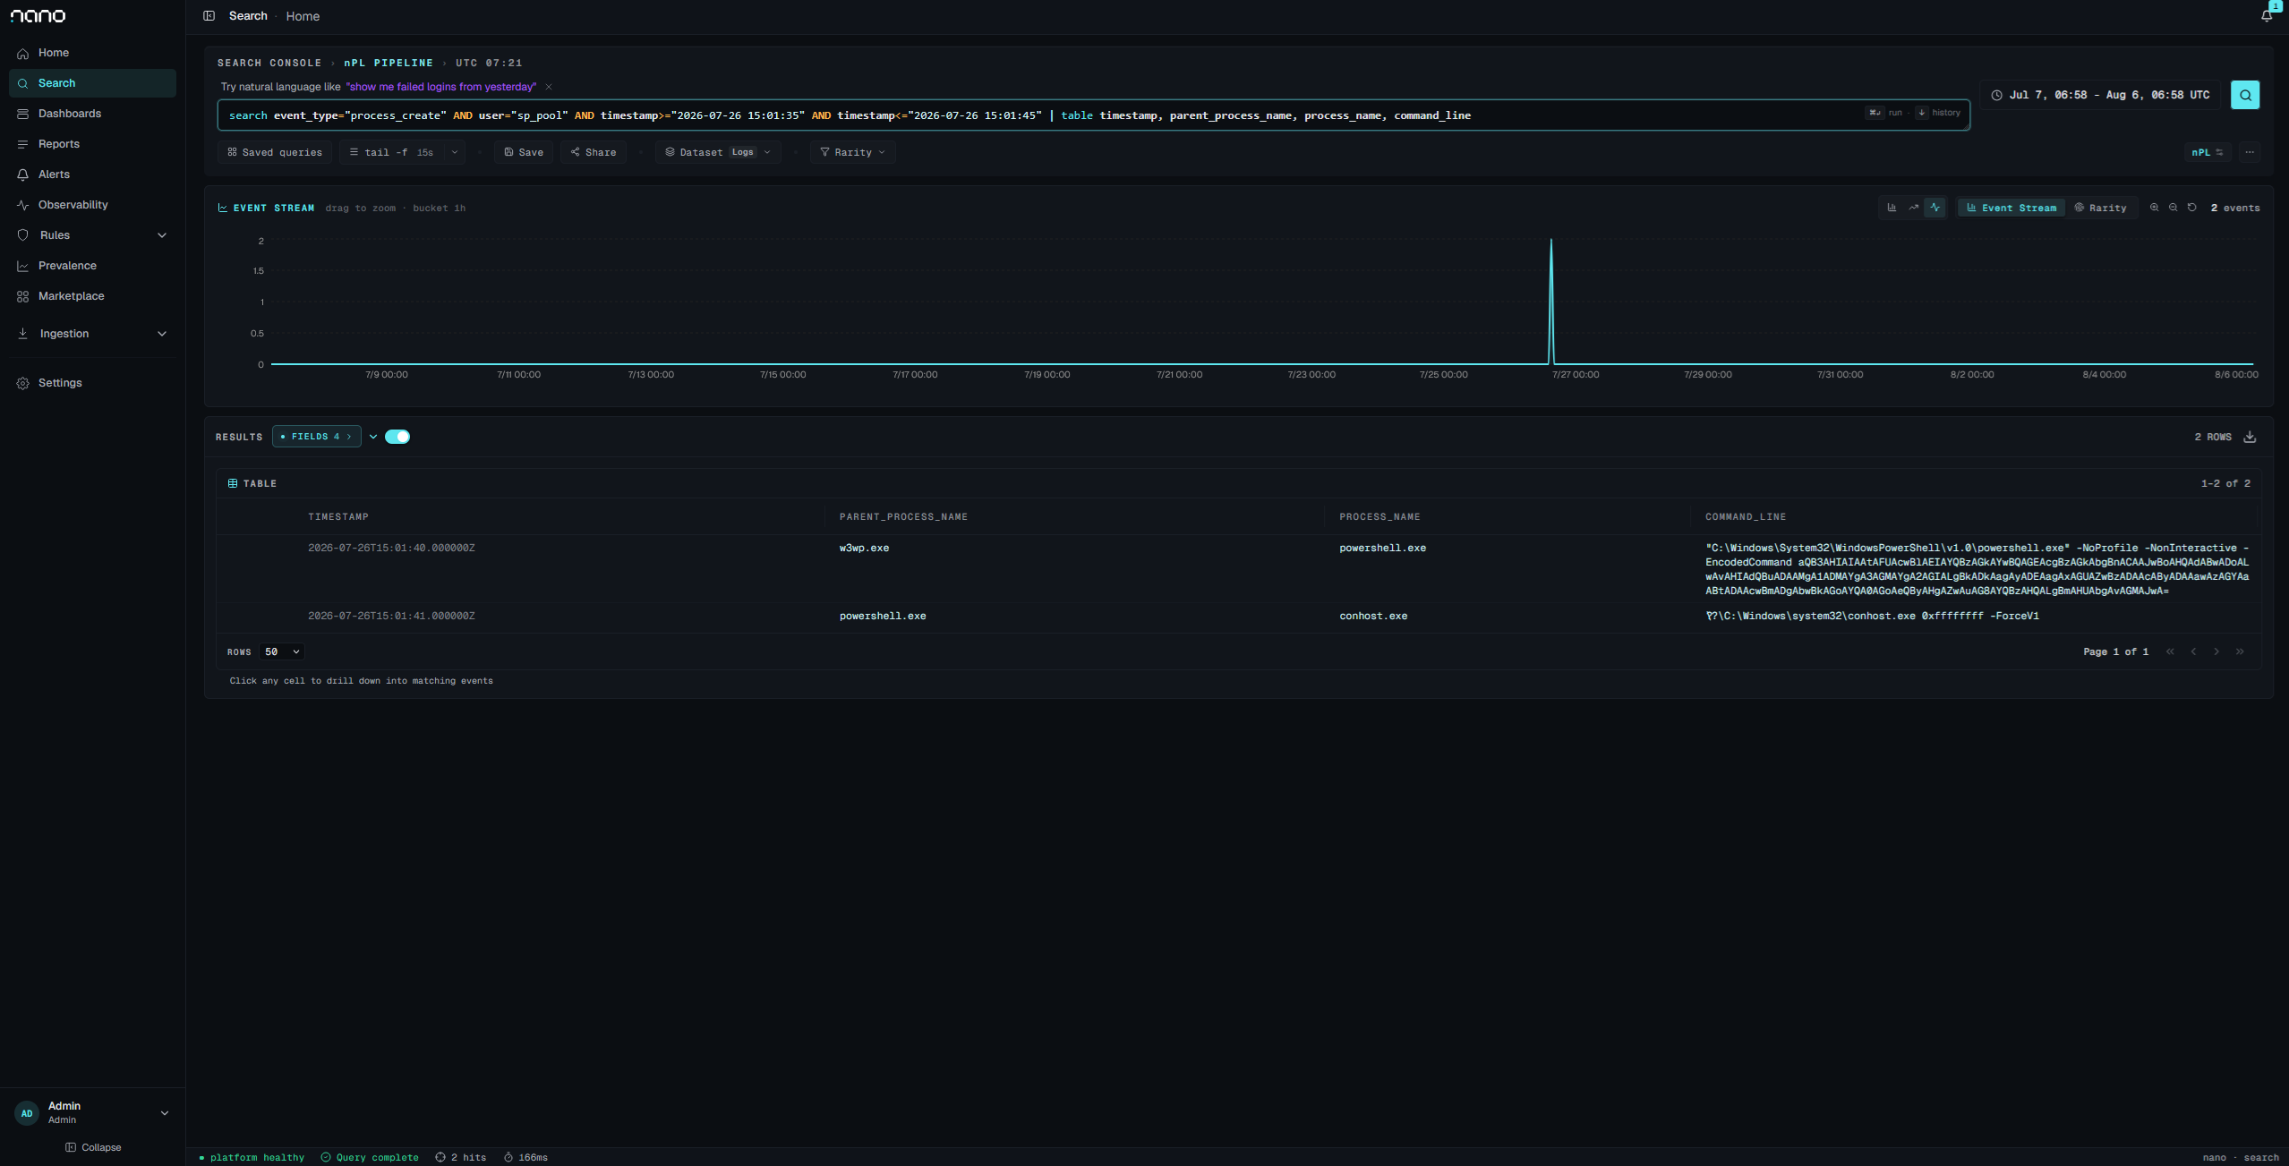Click the "platform healthy" status indicator
The height and width of the screenshot is (1166, 2289).
252,1157
